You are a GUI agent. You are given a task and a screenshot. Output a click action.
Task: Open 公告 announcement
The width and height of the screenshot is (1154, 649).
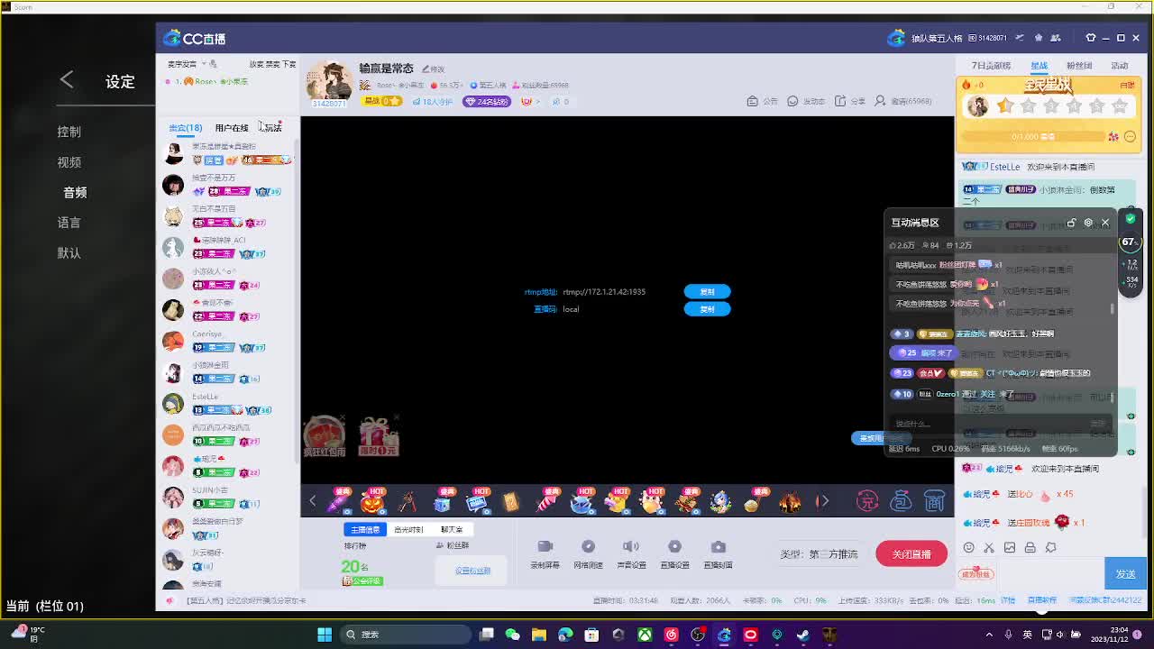(x=763, y=101)
